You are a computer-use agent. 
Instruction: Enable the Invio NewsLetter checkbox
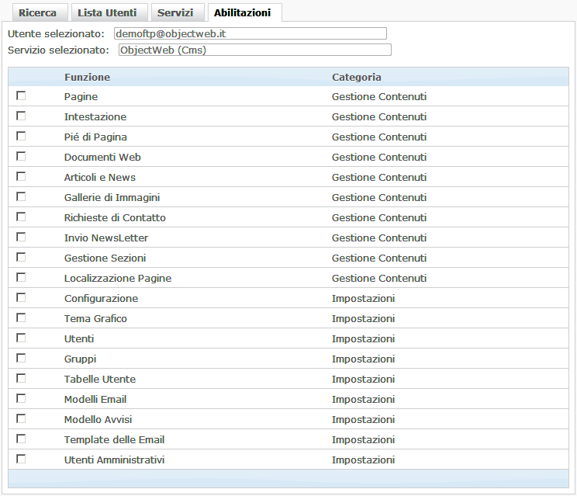(21, 237)
